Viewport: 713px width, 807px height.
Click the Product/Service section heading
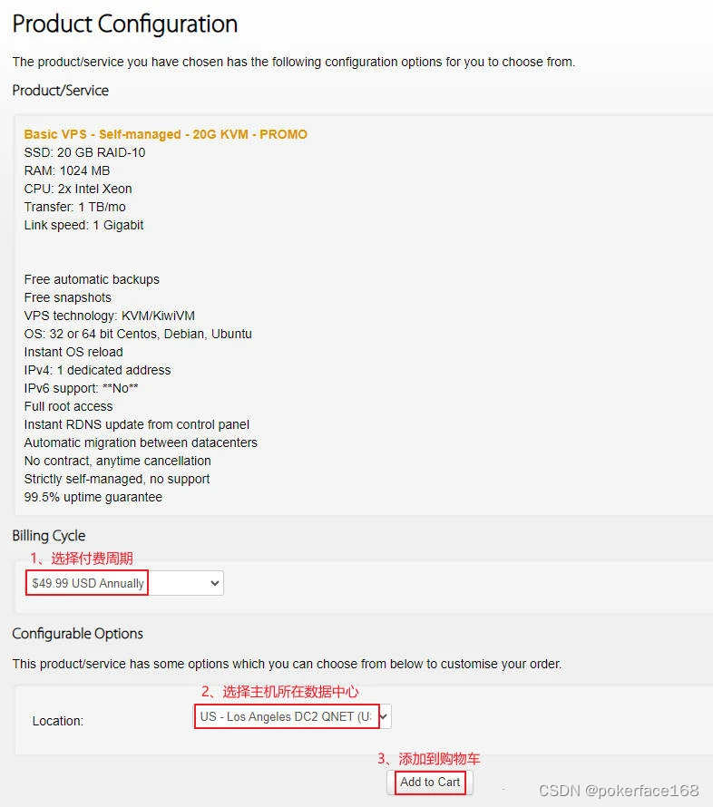click(61, 91)
